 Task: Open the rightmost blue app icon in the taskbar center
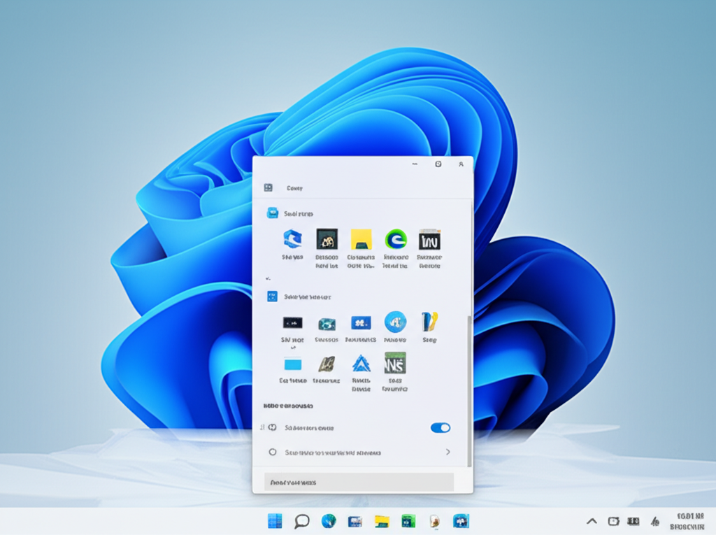[x=461, y=521]
